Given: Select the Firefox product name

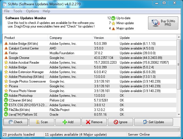Looking at the screenshot, I should 13,53.
